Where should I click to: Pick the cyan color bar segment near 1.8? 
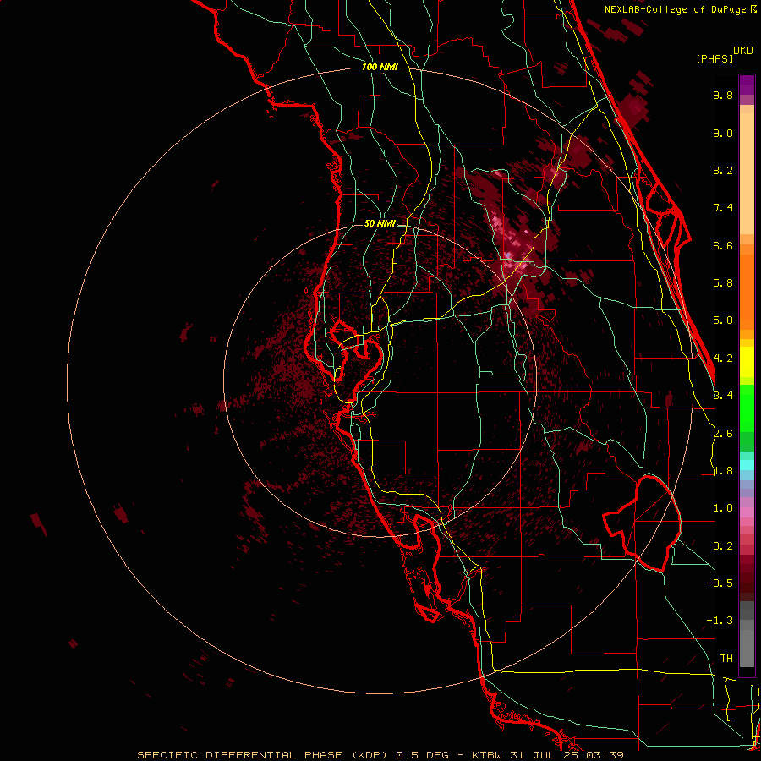point(747,465)
